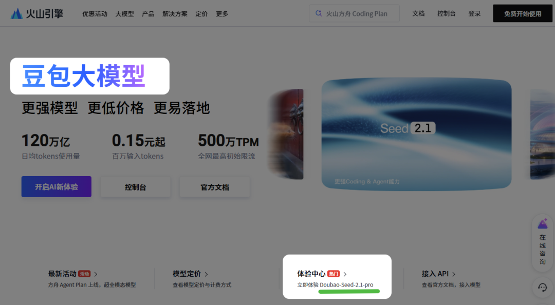This screenshot has height=305, width=555.
Task: Click the text 百万输入tokens
Action: (x=138, y=156)
